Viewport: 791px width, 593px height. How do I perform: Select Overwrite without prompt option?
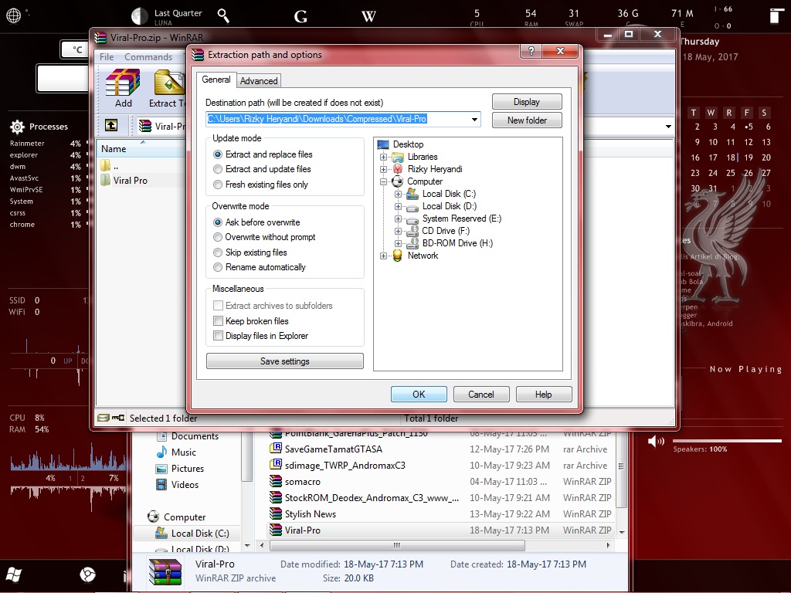pos(264,237)
